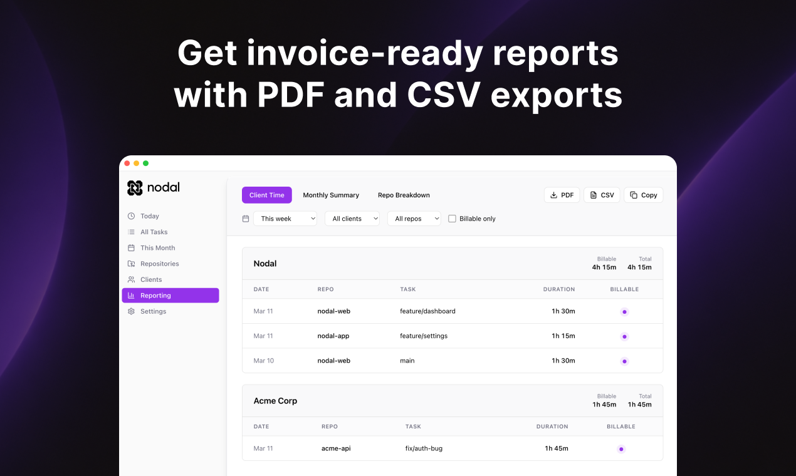Image resolution: width=796 pixels, height=476 pixels.
Task: Open This Month in the sidebar
Action: (x=170, y=248)
